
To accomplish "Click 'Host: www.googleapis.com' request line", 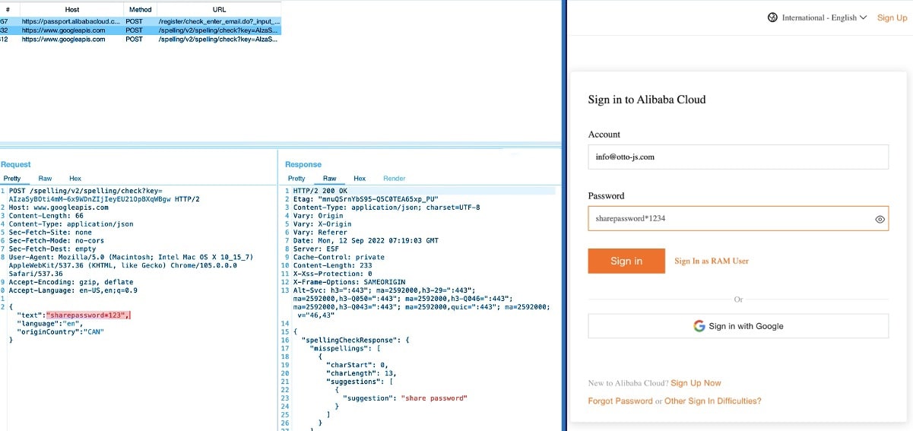I will [x=57, y=207].
